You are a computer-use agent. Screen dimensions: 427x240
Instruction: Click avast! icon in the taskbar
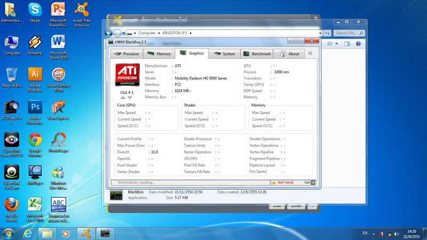pos(85,234)
